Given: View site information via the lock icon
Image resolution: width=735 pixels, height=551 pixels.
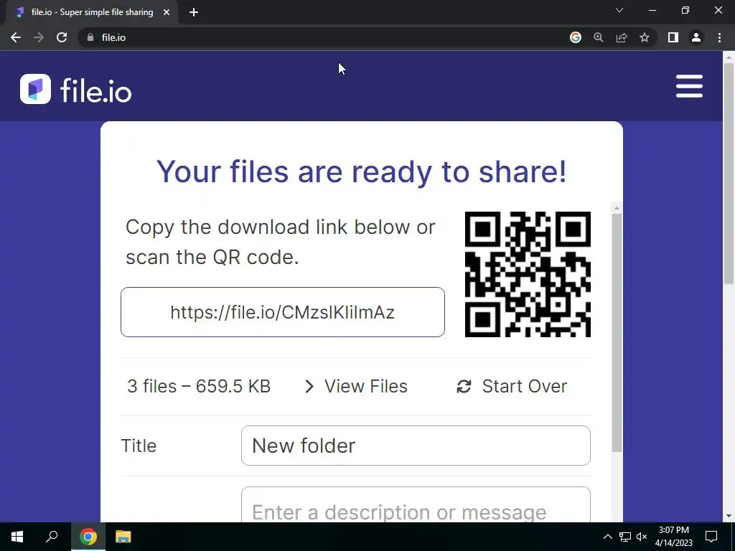Looking at the screenshot, I should [90, 37].
